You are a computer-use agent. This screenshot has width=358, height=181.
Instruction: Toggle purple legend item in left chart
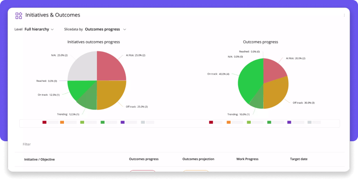[122, 122]
